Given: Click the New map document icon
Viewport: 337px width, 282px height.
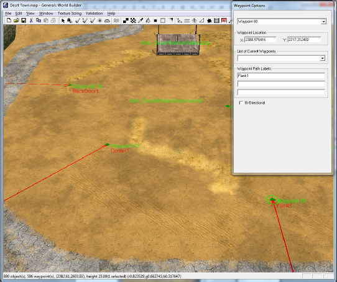Looking at the screenshot, I should point(9,20).
